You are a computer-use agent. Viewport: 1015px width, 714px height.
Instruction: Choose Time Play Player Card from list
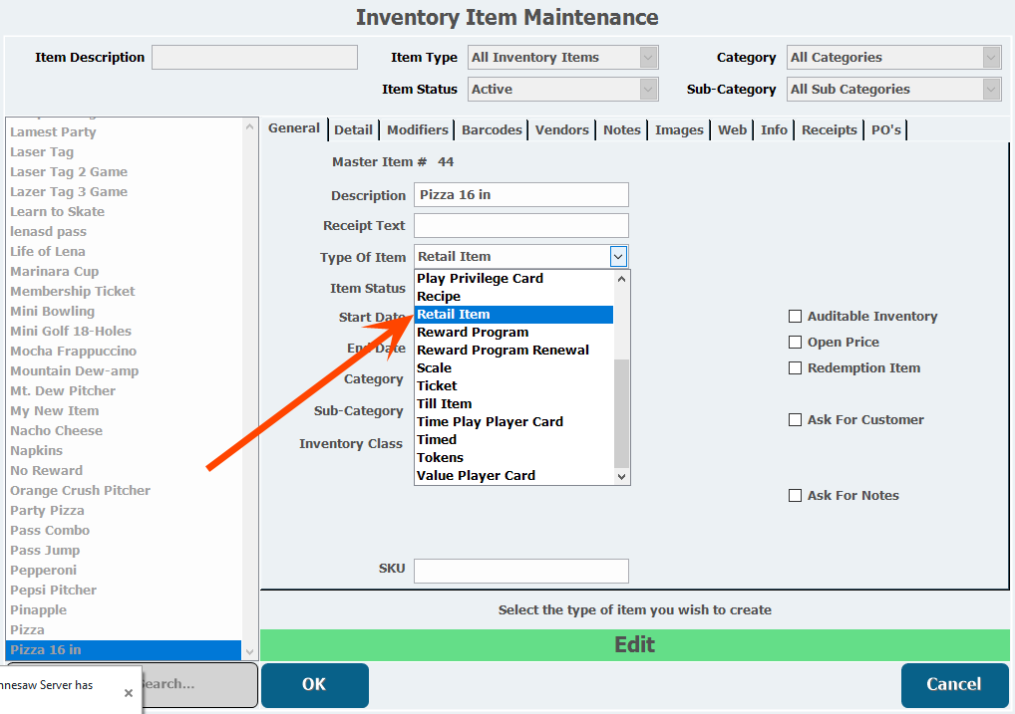(490, 422)
